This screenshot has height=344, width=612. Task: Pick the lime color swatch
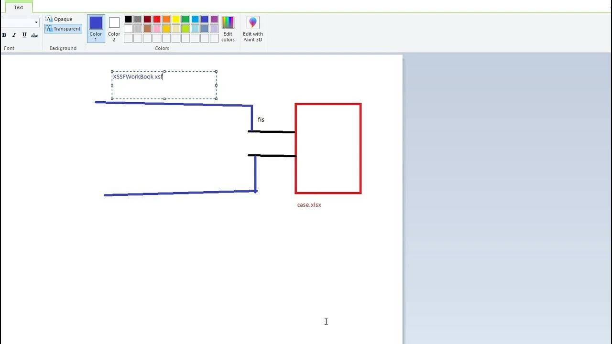click(186, 29)
